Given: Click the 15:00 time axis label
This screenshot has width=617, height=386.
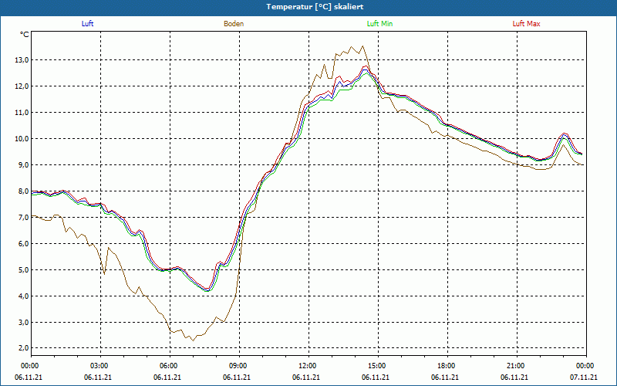Looking at the screenshot, I should 378,366.
